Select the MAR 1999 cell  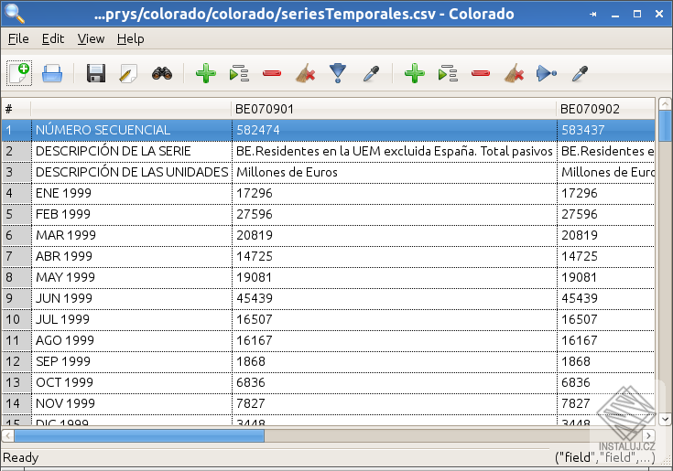point(132,235)
